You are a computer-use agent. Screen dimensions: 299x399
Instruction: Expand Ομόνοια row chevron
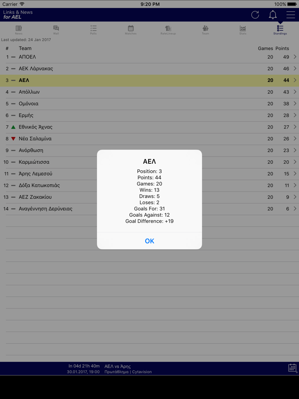[x=295, y=103]
